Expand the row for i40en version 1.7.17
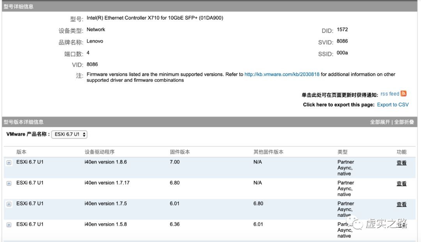Image resolution: width=421 pixels, height=242 pixels. click(x=9, y=183)
